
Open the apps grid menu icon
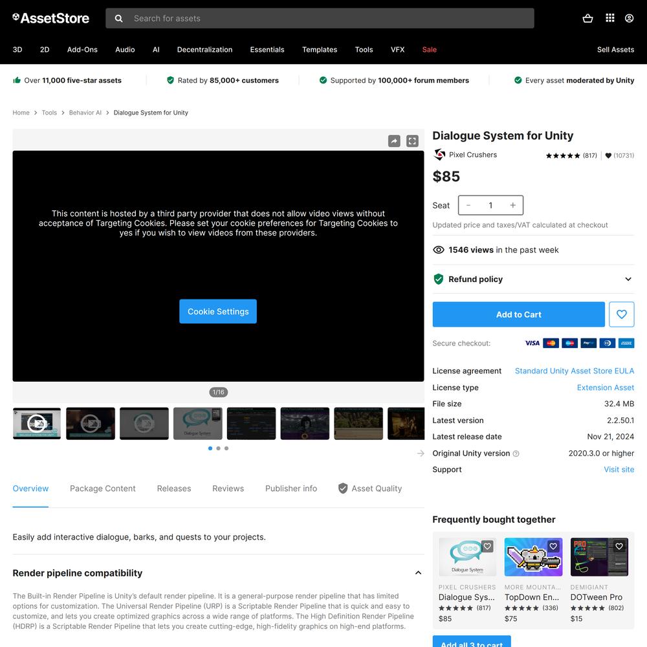[610, 17]
